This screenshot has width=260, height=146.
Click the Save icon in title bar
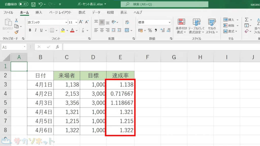(33, 4)
